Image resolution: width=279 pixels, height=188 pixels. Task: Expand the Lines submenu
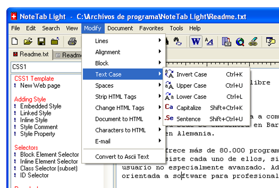click(x=102, y=41)
